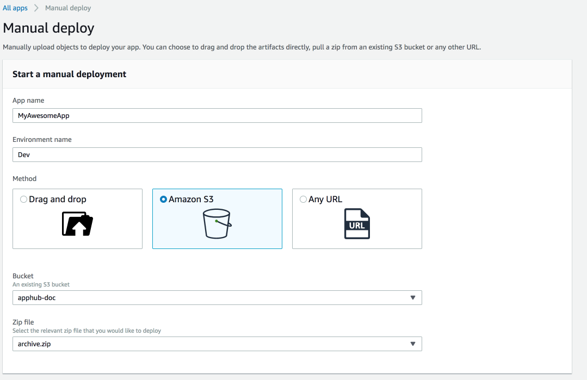Click the 'An existing S3 bucket' hint text
This screenshot has width=587, height=380.
41,284
